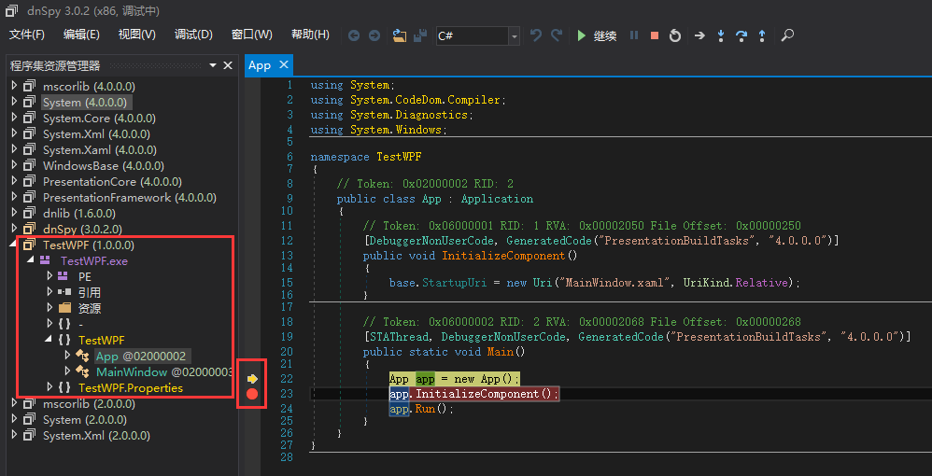This screenshot has width=932, height=476.
Task: Stop debugging with red square
Action: pyautogui.click(x=655, y=35)
